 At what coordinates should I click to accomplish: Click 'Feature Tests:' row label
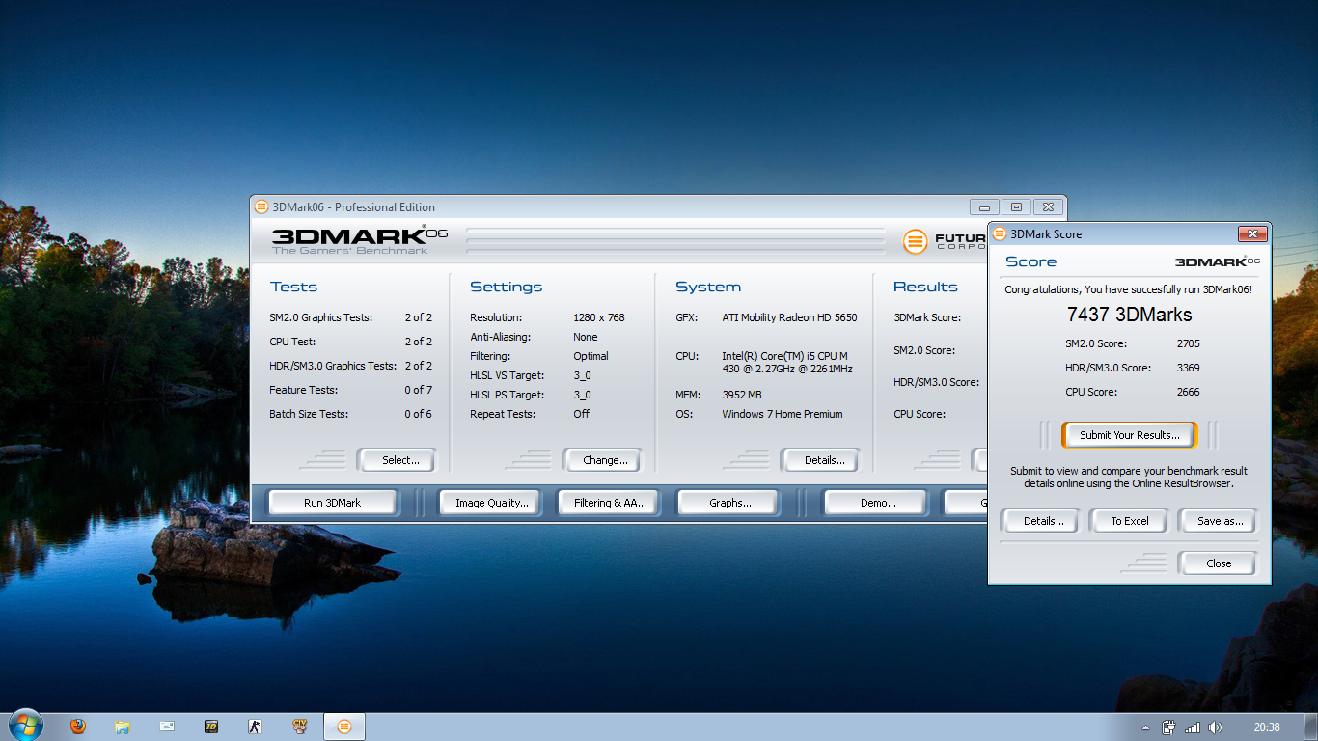tap(304, 390)
